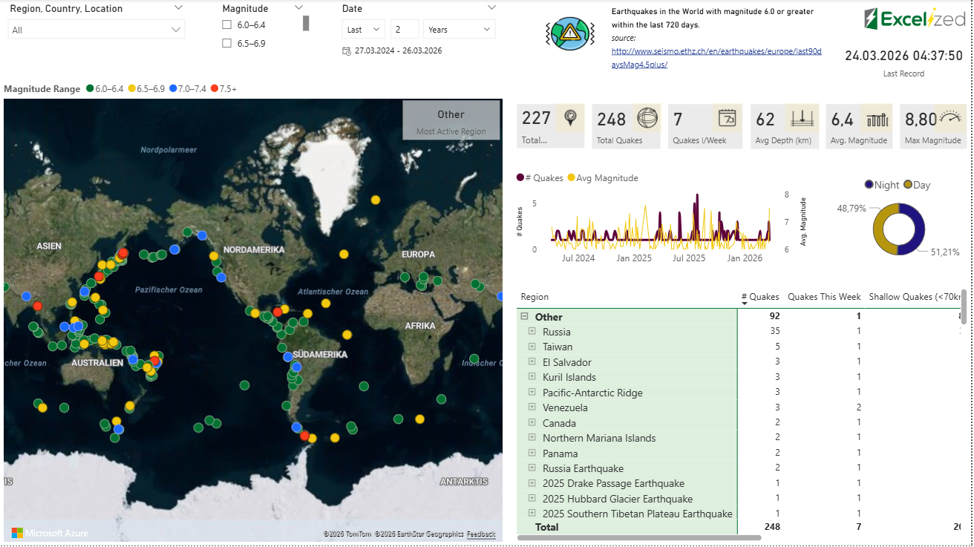This screenshot has height=547, width=974.
Task: Expand the Northern Mariana Islands row
Action: [x=532, y=437]
